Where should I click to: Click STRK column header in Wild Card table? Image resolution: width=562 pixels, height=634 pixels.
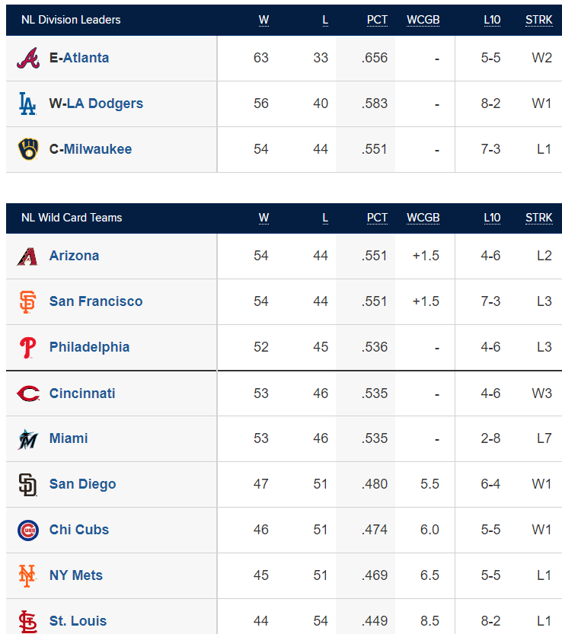coord(539,218)
